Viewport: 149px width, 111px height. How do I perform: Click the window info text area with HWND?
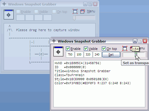[99, 84]
